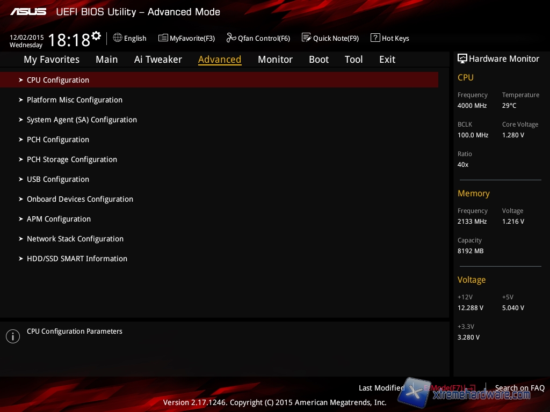Viewport: 550px width, 412px height.
Task: Open Onboard Devices Configuration submenu
Action: (80, 199)
